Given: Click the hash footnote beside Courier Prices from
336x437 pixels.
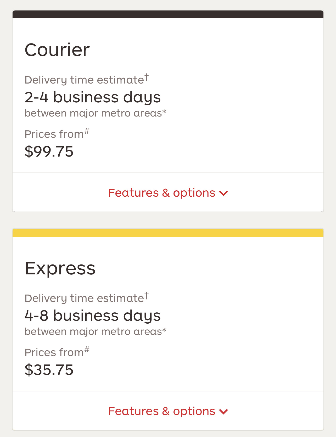Looking at the screenshot, I should pos(87,131).
